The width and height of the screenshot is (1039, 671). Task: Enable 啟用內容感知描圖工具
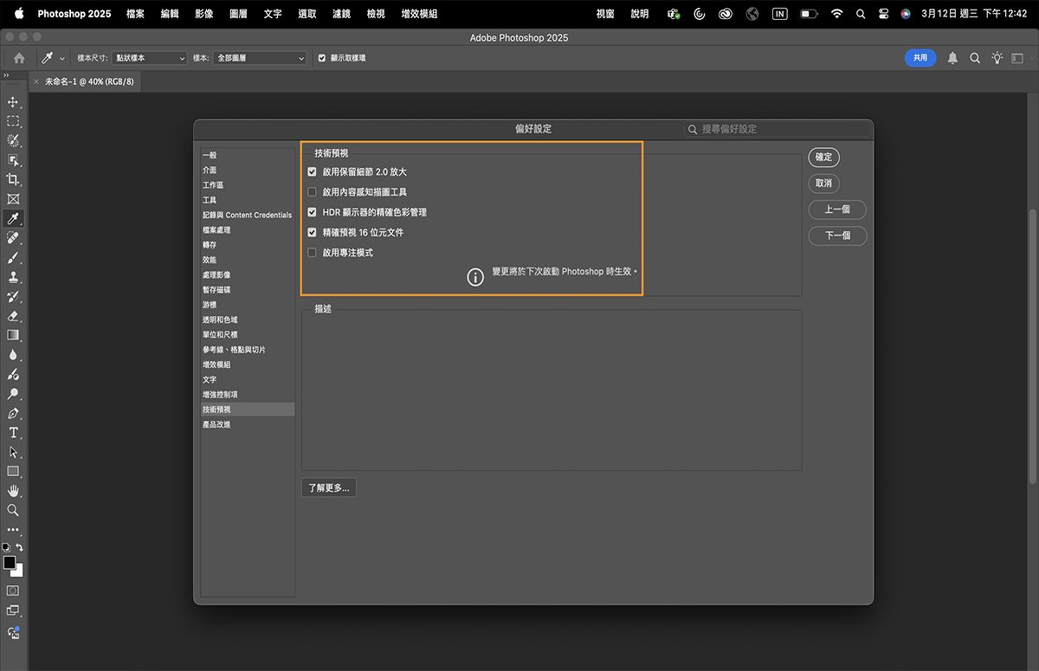tap(312, 191)
